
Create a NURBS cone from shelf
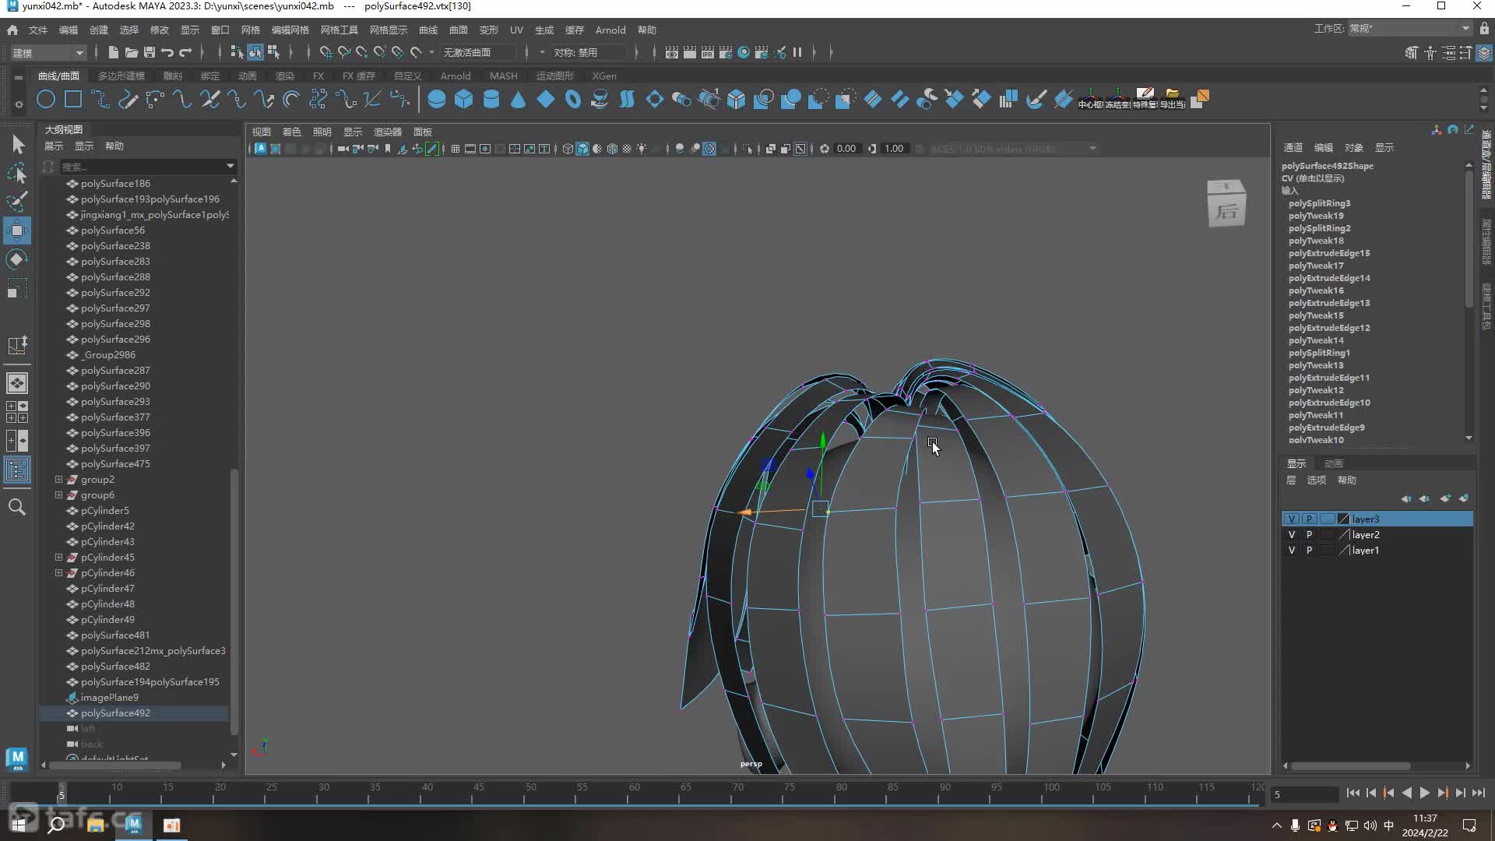tap(519, 100)
